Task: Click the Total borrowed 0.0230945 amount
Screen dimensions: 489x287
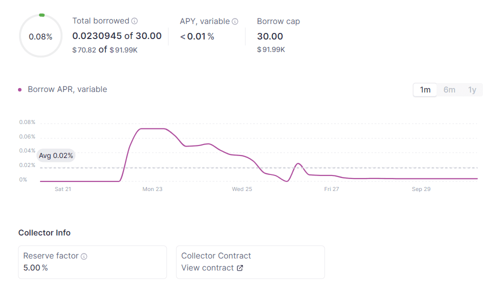Action: point(97,36)
